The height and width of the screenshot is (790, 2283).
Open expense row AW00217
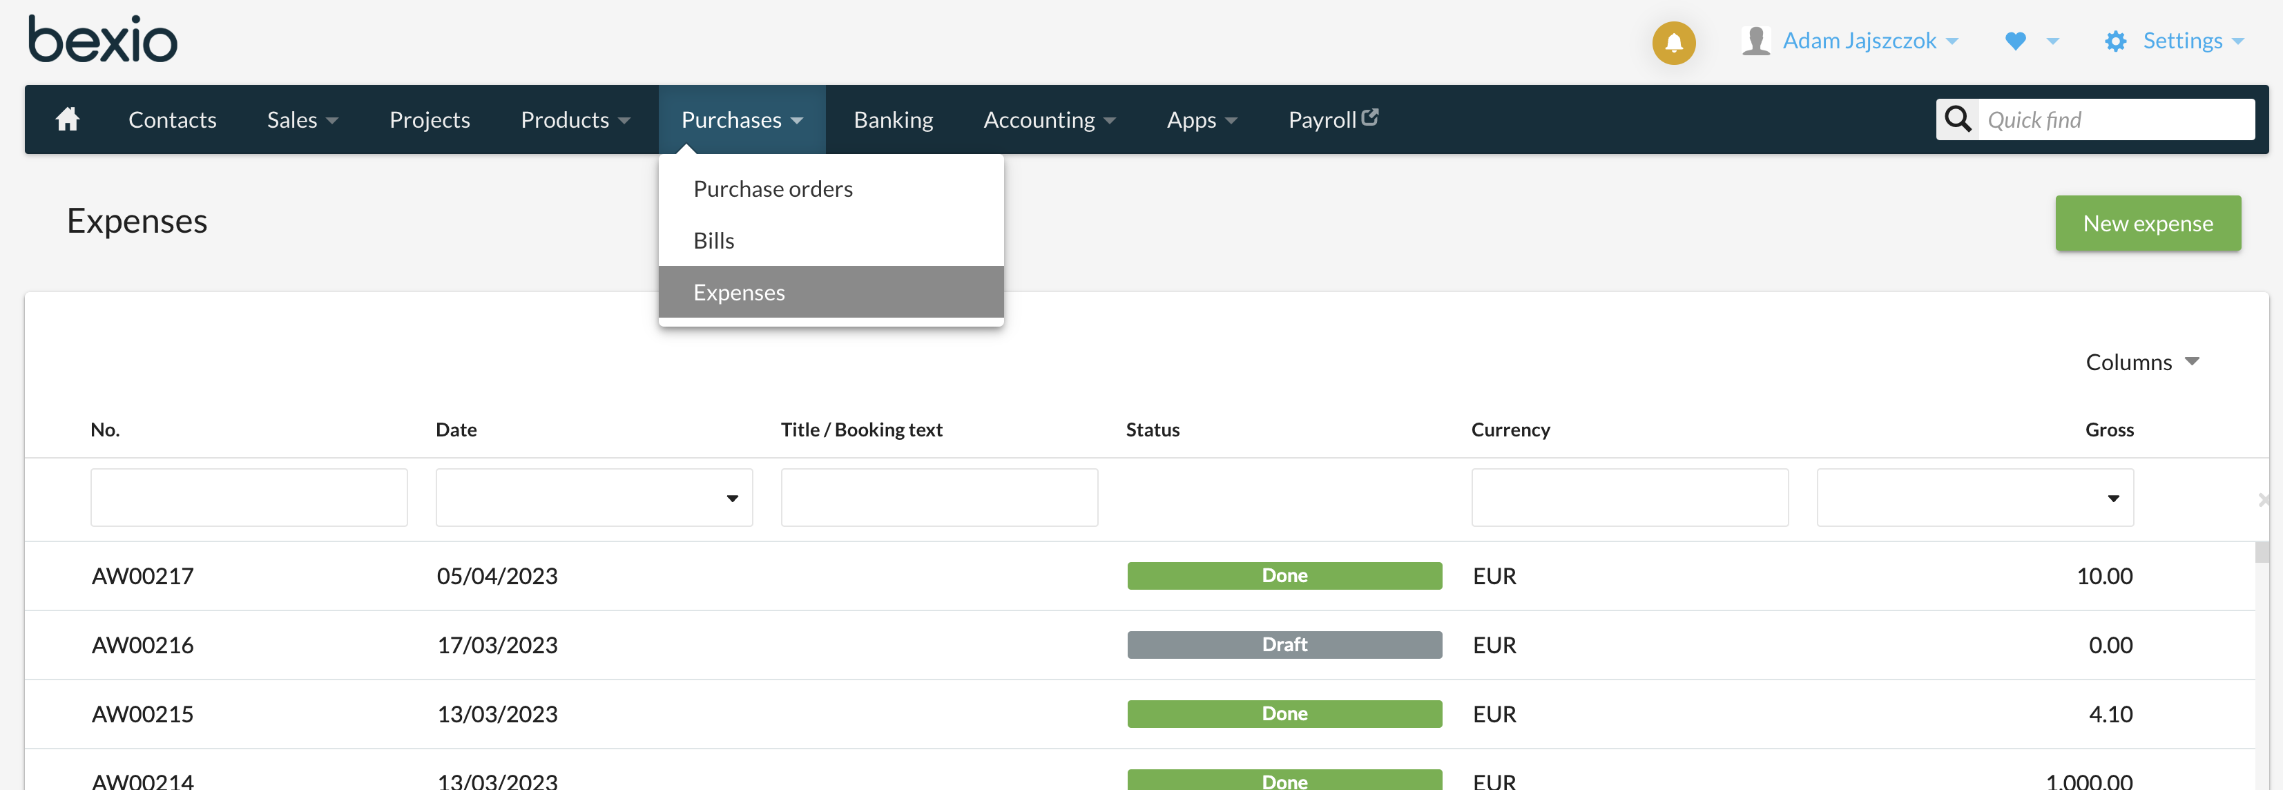click(142, 575)
